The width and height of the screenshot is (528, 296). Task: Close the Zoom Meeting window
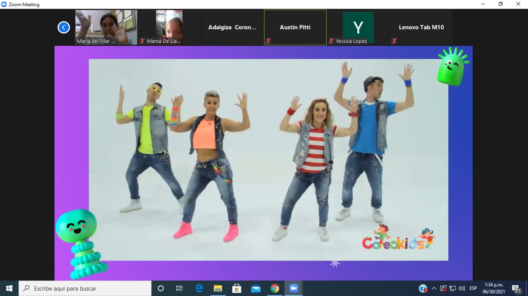(x=519, y=4)
